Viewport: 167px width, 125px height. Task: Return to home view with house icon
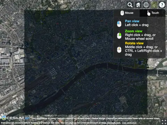[x=138, y=5]
